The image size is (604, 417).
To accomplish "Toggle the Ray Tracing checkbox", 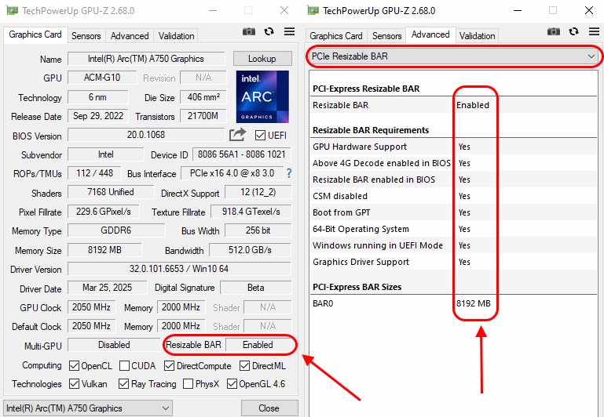I will tap(124, 384).
